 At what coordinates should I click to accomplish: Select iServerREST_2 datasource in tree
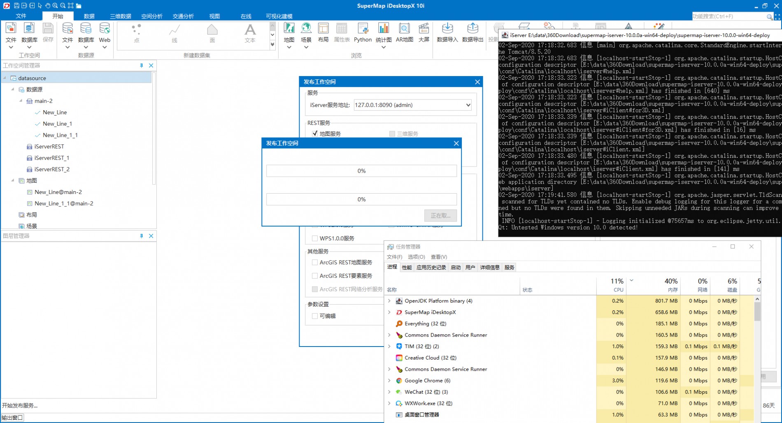[52, 169]
